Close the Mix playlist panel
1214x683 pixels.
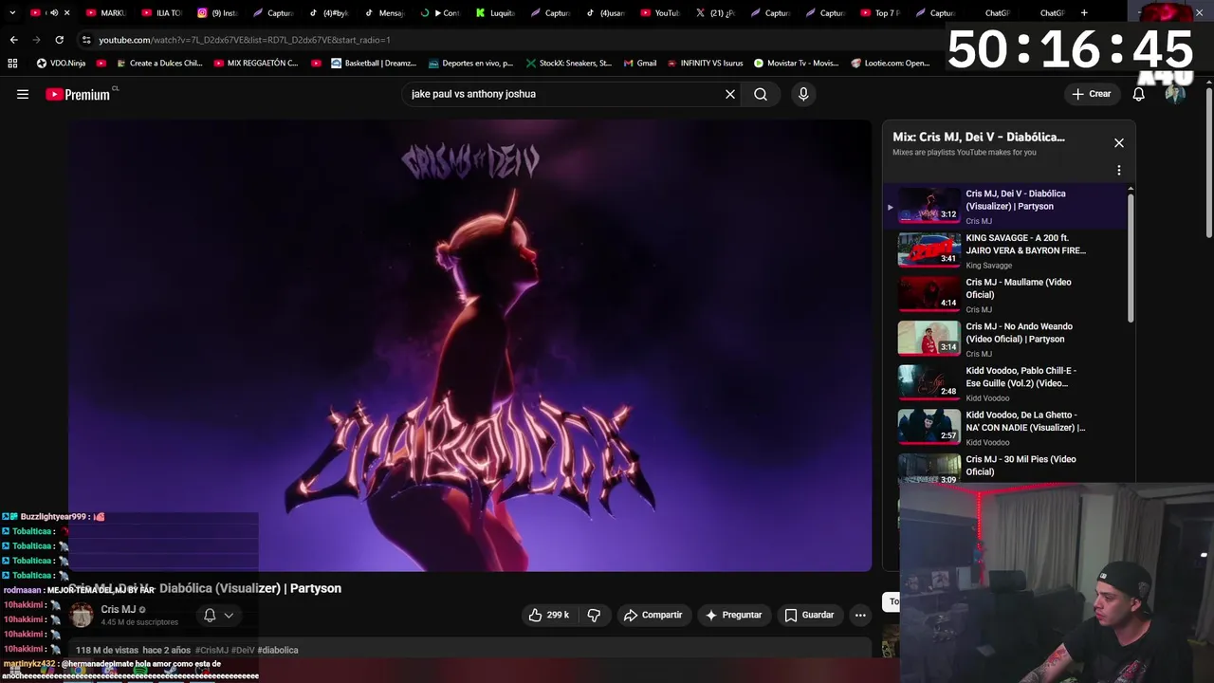pyautogui.click(x=1119, y=142)
